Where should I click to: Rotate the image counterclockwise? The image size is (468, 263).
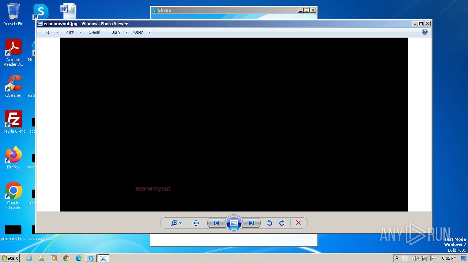[269, 223]
